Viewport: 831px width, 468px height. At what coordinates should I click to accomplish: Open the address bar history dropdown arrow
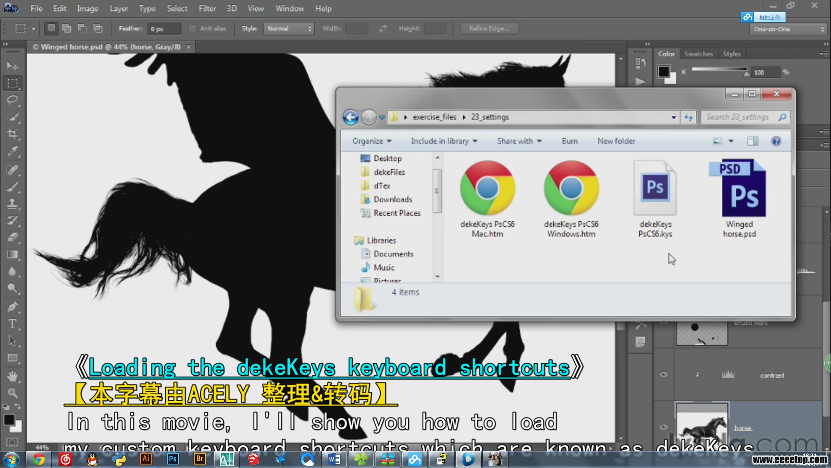(674, 117)
